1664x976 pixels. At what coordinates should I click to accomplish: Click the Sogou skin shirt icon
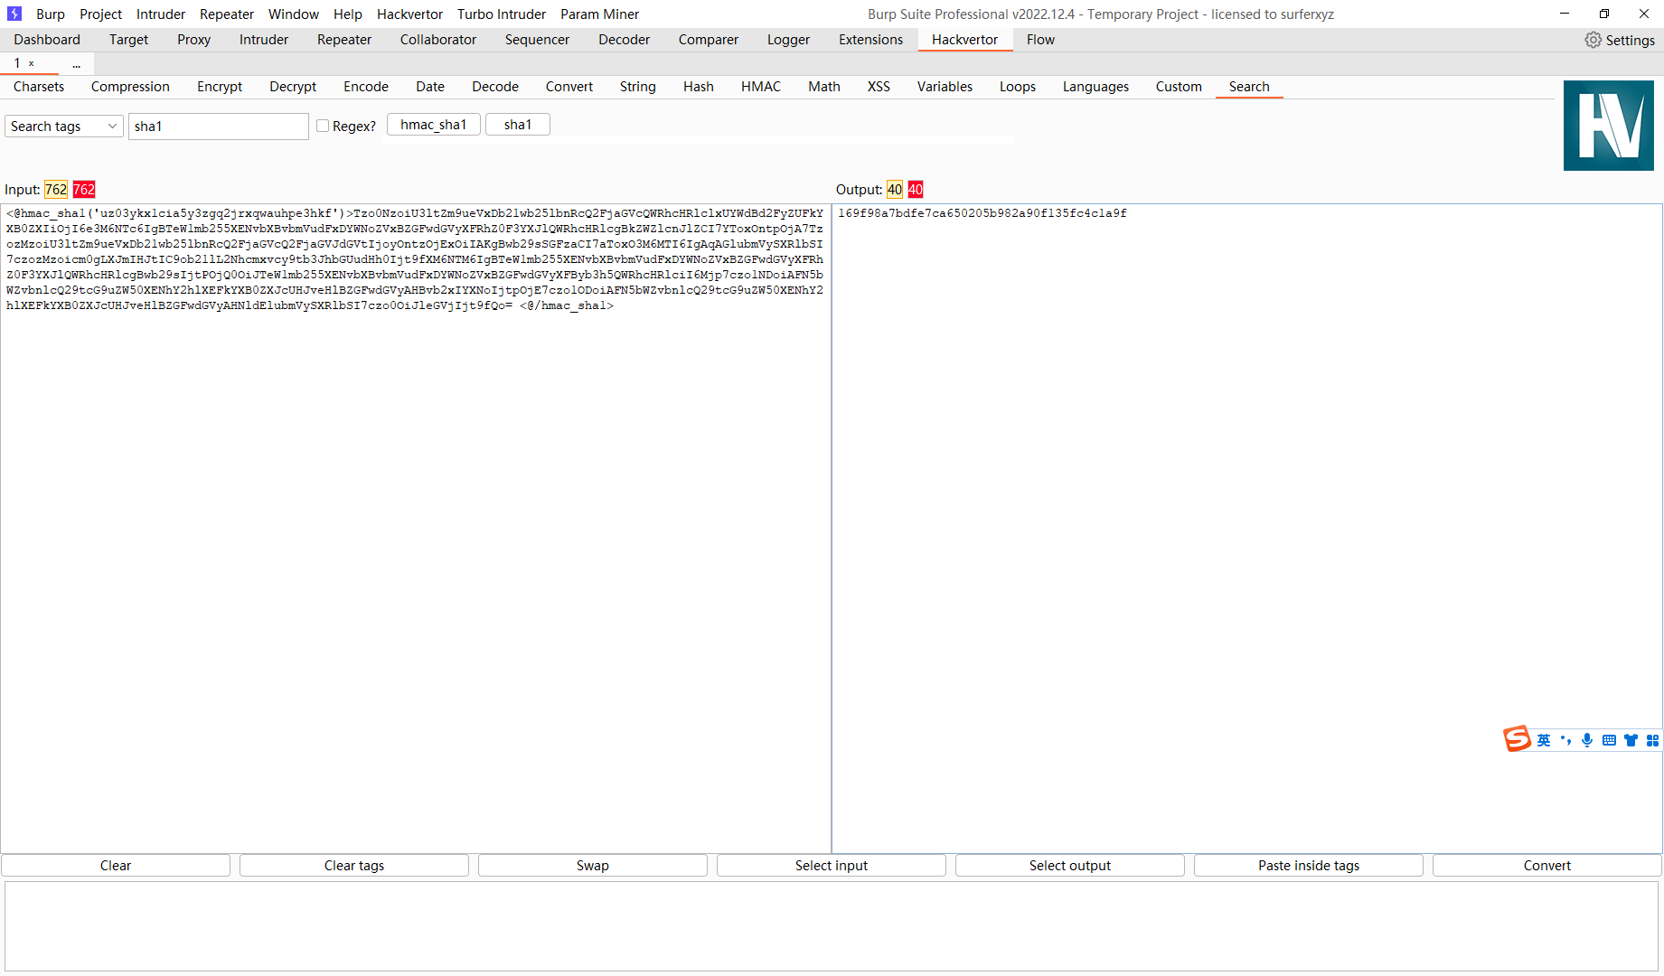coord(1631,740)
